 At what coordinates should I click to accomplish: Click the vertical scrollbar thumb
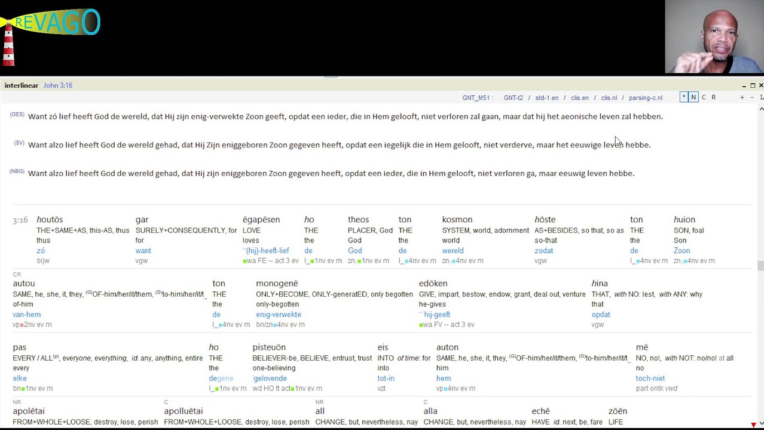tap(761, 266)
